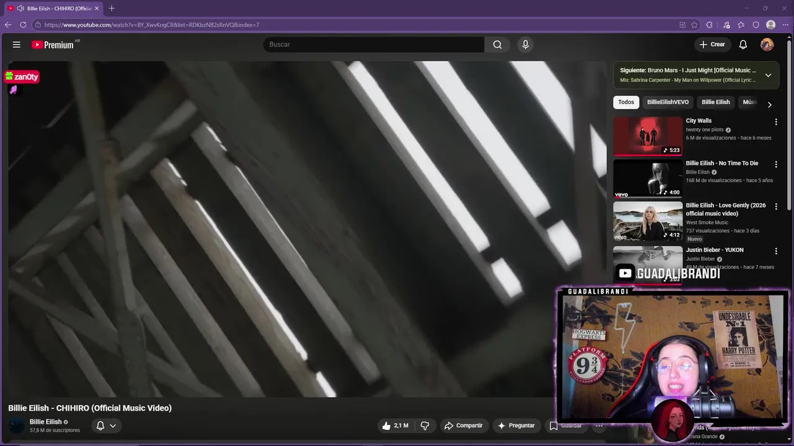Click into the Buscar search field
Image resolution: width=794 pixels, height=446 pixels.
374,45
